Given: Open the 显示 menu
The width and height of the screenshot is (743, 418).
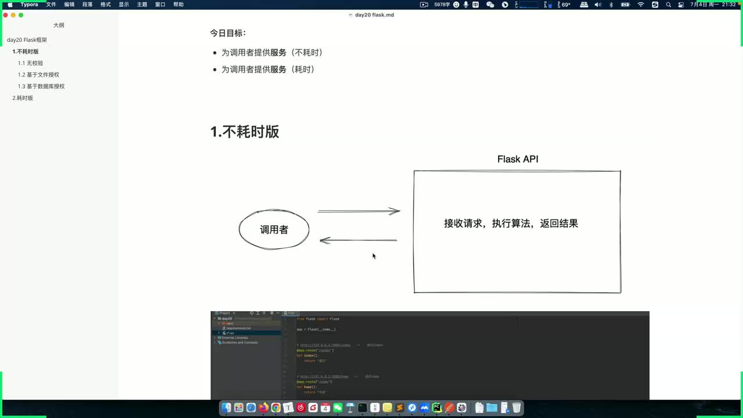Looking at the screenshot, I should pos(124,5).
